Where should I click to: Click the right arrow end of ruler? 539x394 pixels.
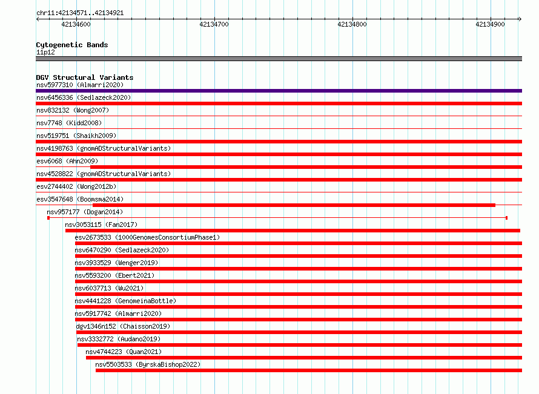tap(520, 19)
